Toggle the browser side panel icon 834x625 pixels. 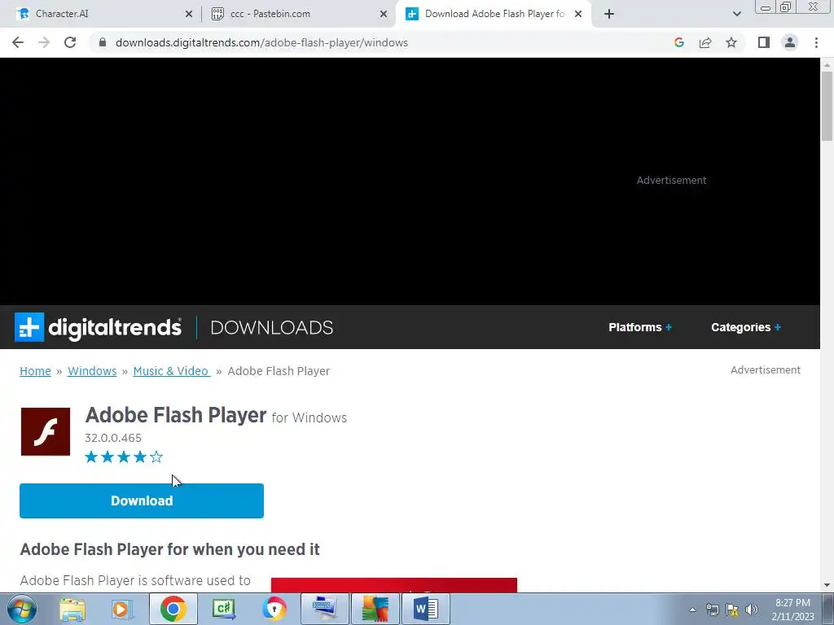(764, 42)
